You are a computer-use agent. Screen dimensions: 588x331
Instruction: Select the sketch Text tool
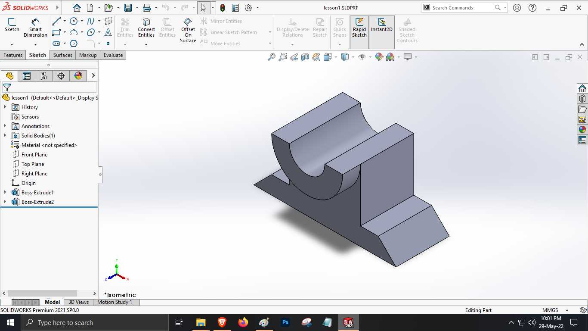point(108,32)
